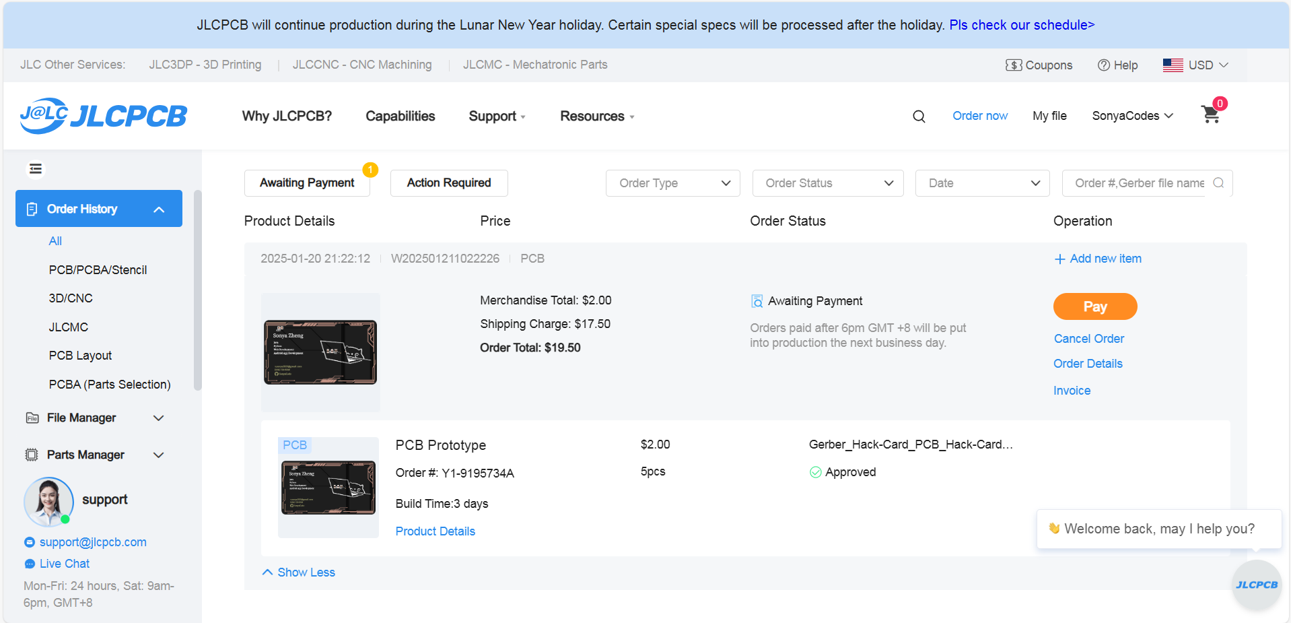
Task: Click the Gerber_Hack-Card file name
Action: (x=911, y=445)
